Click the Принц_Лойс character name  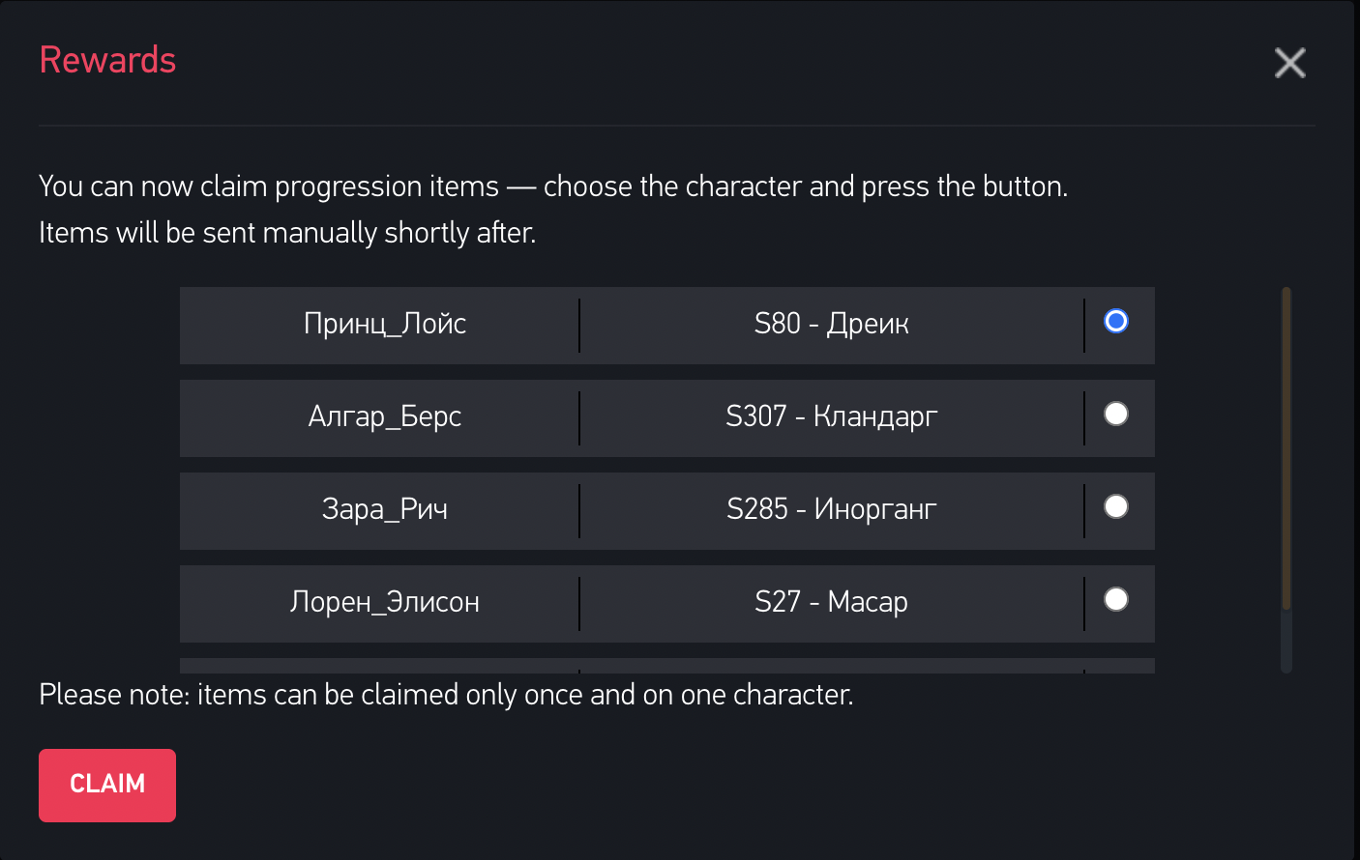tap(385, 324)
